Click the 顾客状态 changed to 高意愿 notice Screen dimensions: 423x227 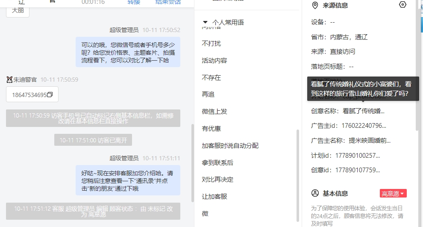click(93, 211)
